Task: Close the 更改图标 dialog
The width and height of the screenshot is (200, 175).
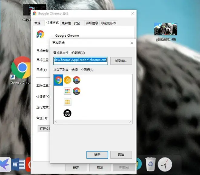Action: point(132,43)
